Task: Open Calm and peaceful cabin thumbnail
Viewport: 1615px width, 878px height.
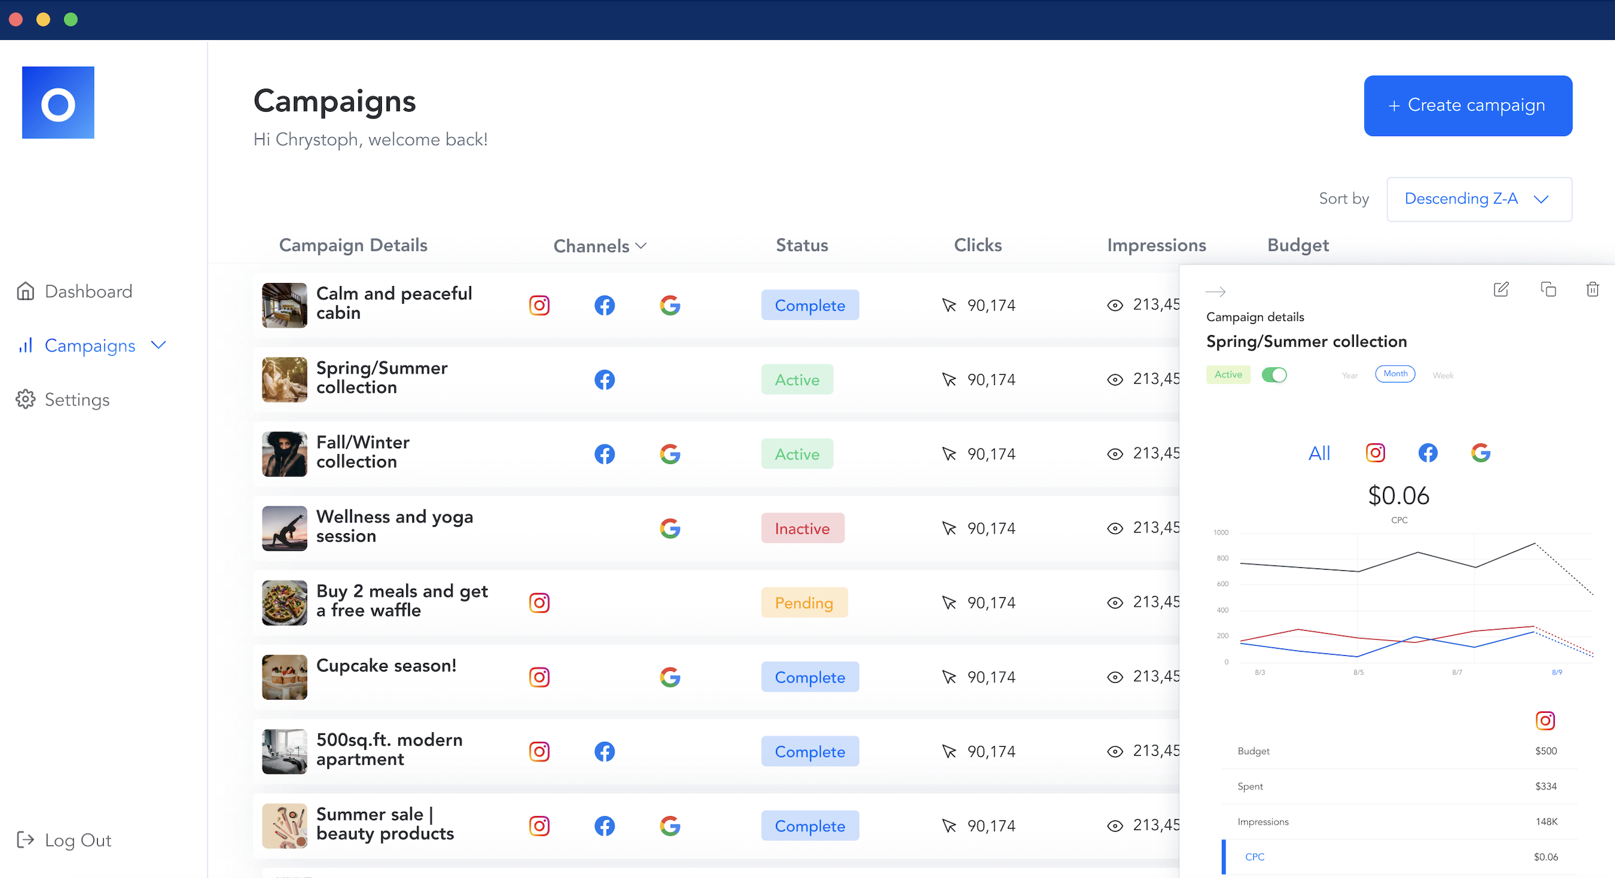Action: click(x=284, y=305)
